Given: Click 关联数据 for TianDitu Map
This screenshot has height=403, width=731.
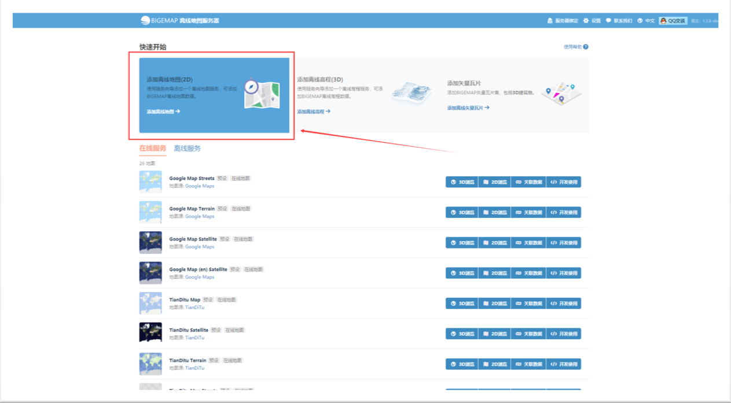Looking at the screenshot, I should pos(528,304).
